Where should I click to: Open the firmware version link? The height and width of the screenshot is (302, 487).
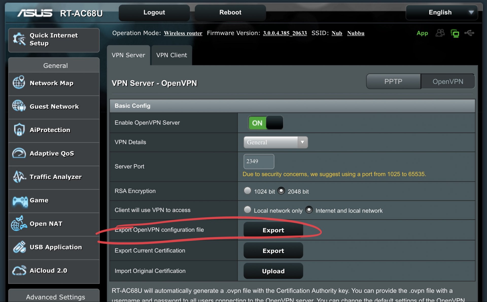tap(285, 33)
